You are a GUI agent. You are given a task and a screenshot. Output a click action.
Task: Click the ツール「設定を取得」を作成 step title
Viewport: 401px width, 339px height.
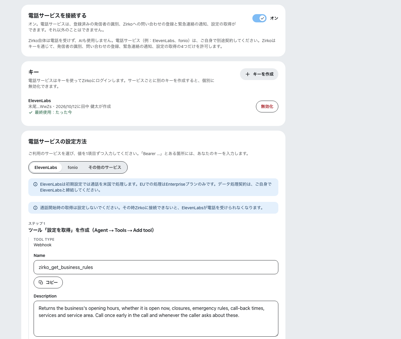(91, 230)
